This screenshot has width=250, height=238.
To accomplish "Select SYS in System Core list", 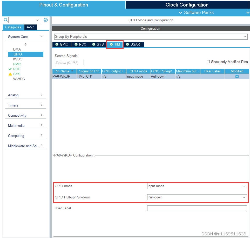I will [x=17, y=74].
